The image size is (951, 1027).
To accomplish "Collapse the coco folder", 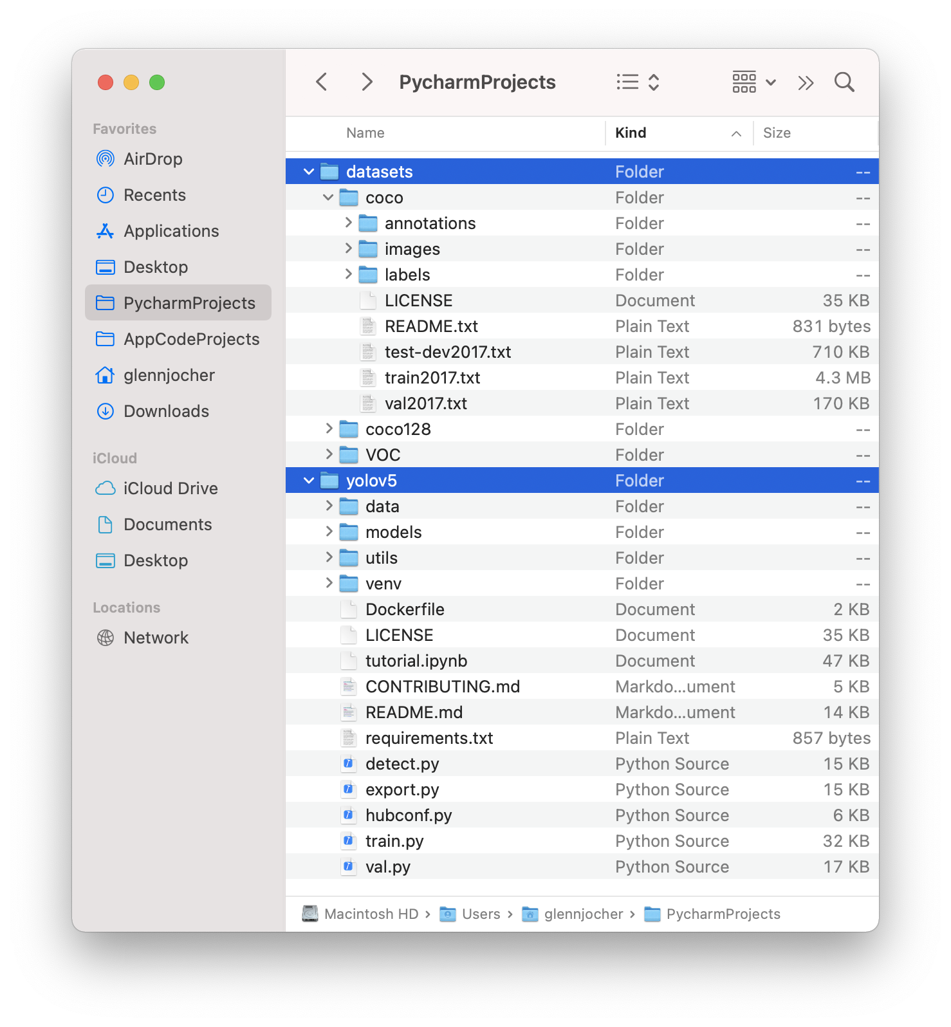I will pyautogui.click(x=328, y=198).
